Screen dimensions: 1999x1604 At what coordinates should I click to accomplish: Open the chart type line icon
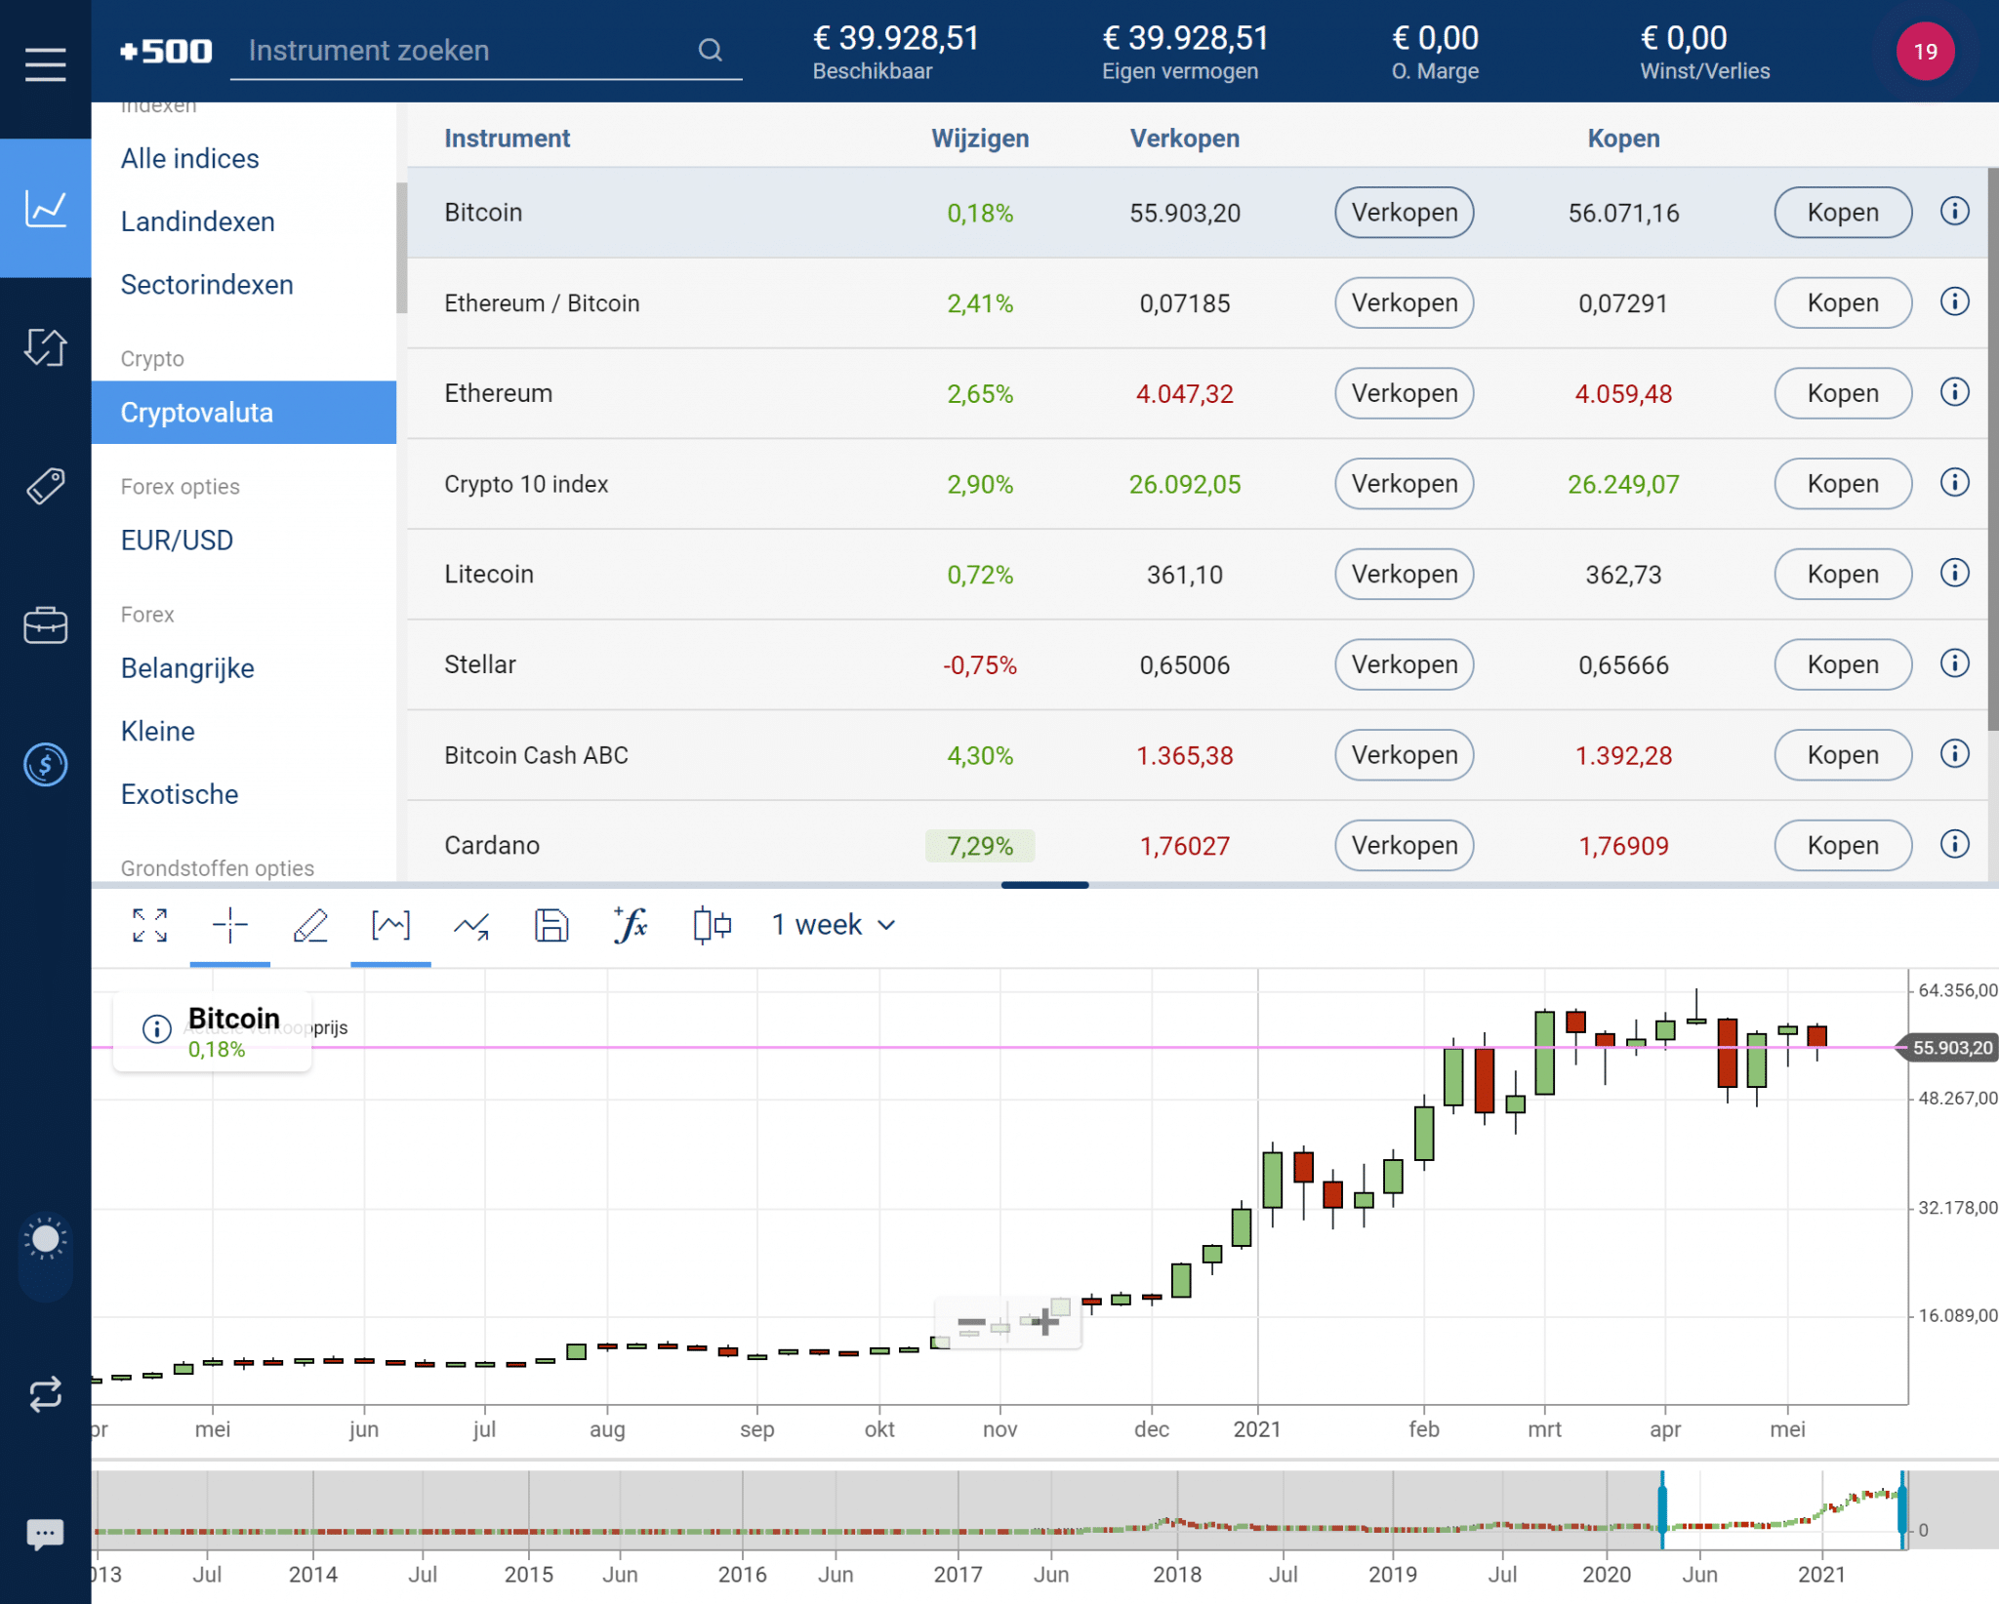(x=471, y=925)
